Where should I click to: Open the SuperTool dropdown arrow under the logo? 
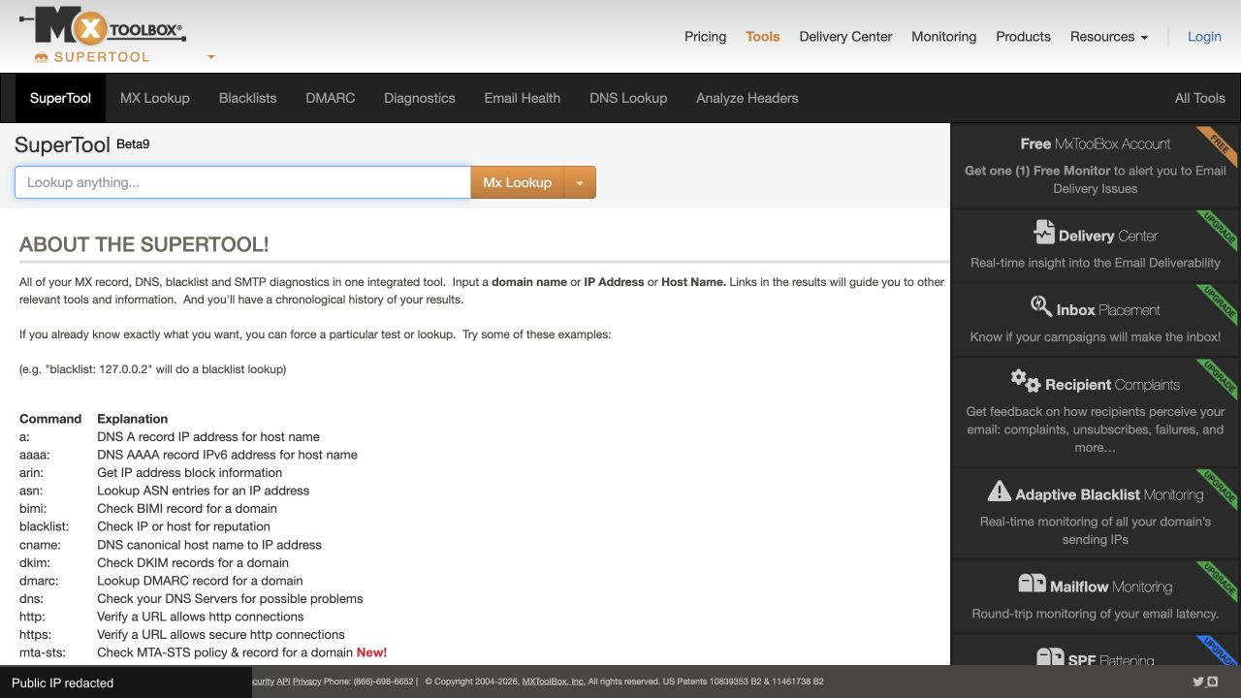pos(211,57)
